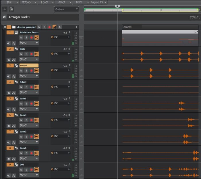Image resolution: width=201 pixels, height=179 pixels.
Task: Toggle input echo on snare track
Action: pyautogui.click(x=36, y=70)
